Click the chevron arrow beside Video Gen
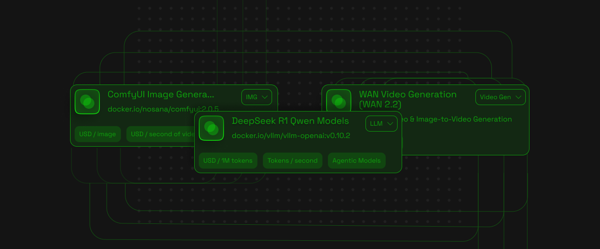Image resolution: width=600 pixels, height=249 pixels. 518,97
